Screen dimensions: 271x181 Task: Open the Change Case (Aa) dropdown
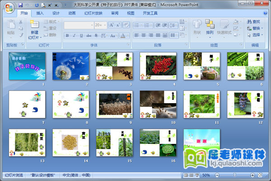(113, 35)
